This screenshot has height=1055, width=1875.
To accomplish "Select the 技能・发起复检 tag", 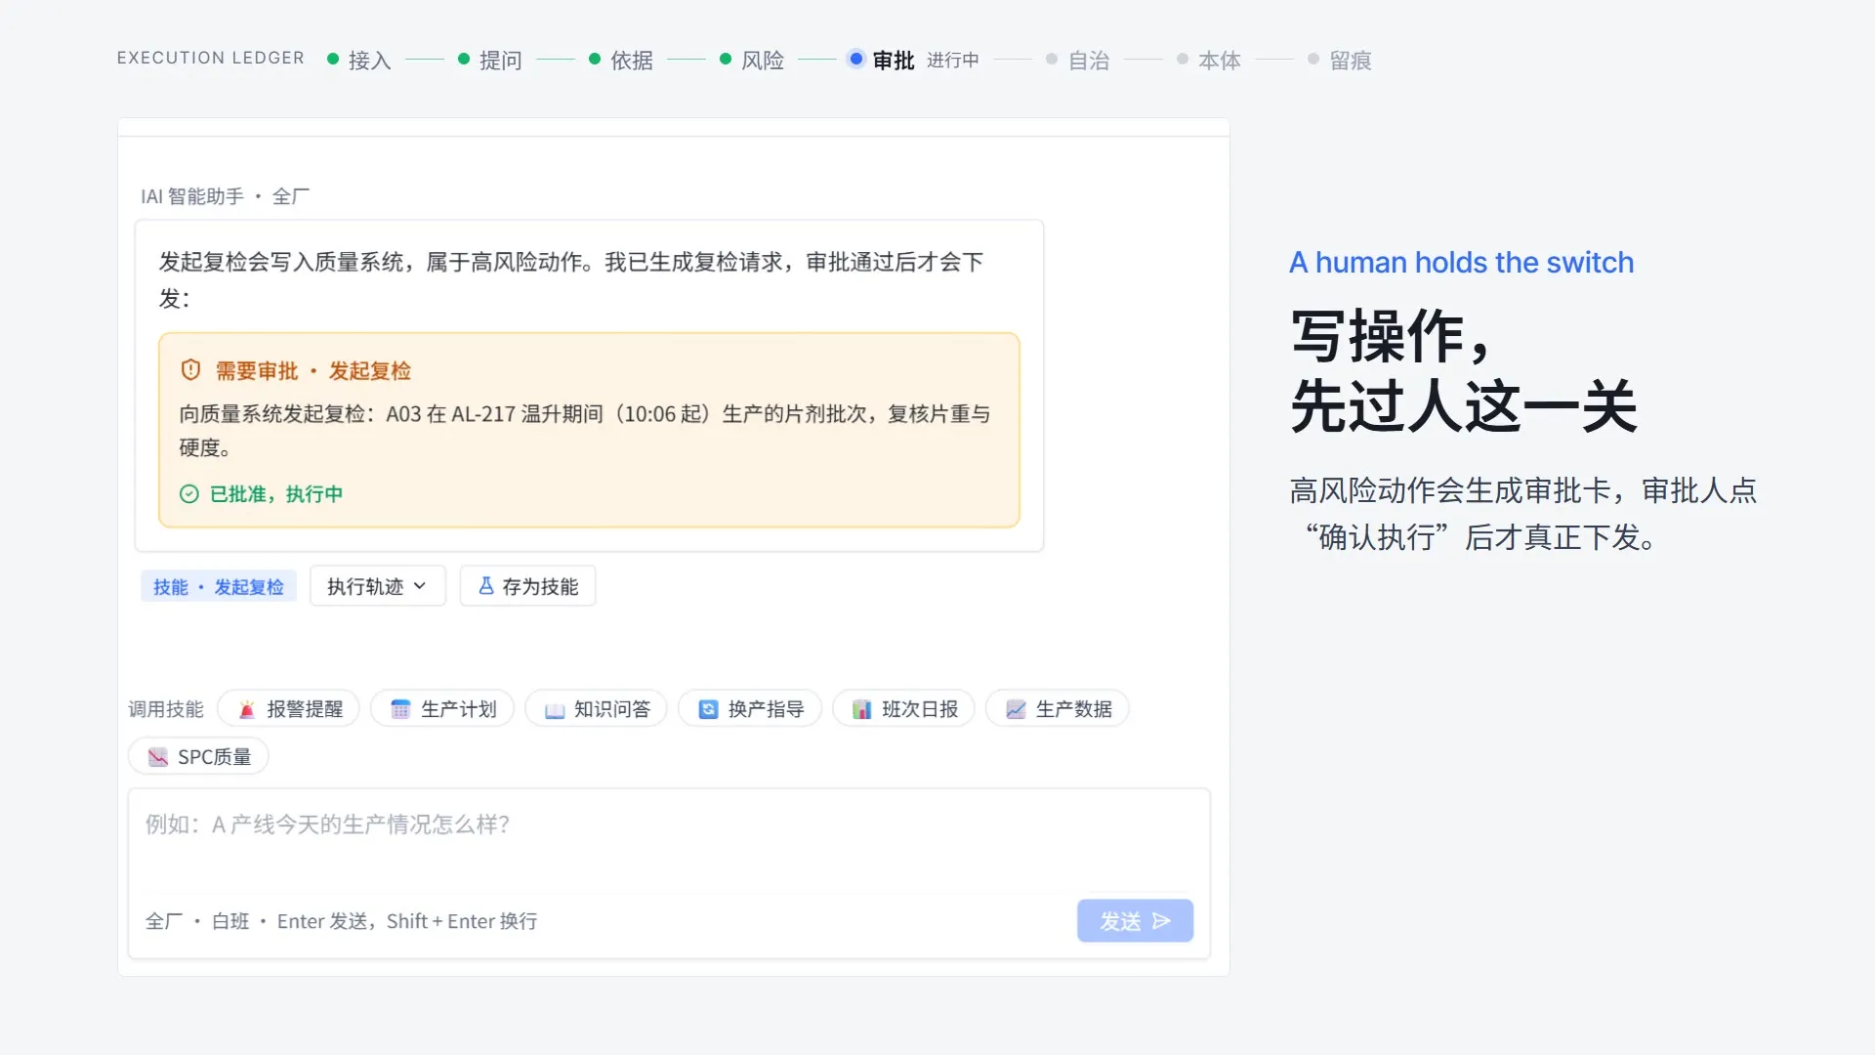I will tap(219, 586).
